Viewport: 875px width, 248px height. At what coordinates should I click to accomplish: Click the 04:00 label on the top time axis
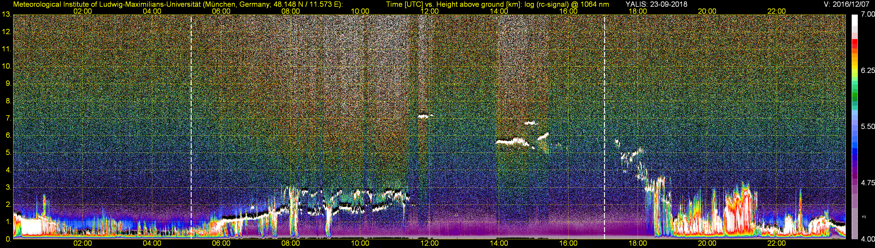tap(152, 11)
